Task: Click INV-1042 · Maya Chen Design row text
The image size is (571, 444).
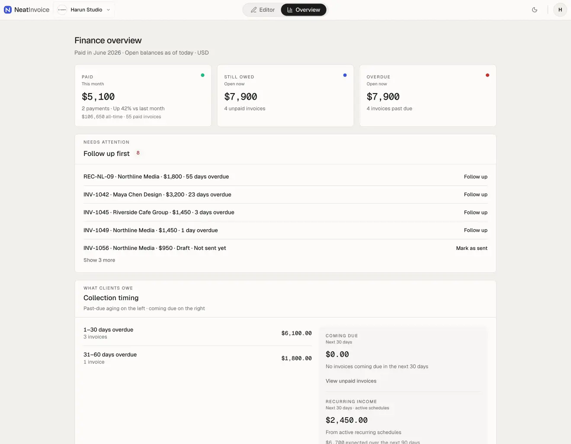Action: pos(157,194)
